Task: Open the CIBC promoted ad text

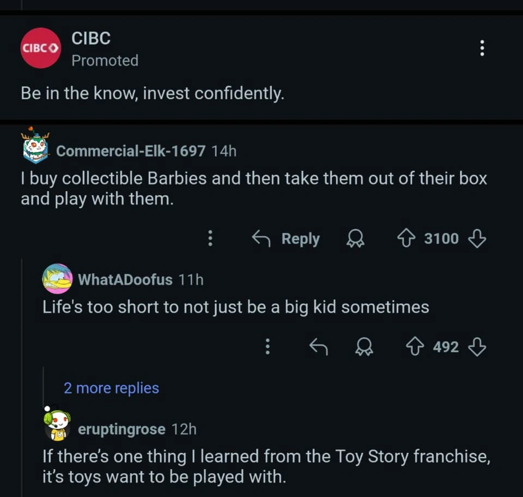Action: pos(153,93)
